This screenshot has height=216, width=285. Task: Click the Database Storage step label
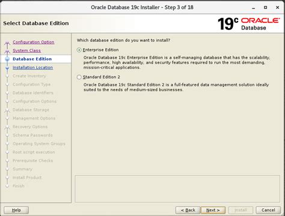[x=31, y=110]
